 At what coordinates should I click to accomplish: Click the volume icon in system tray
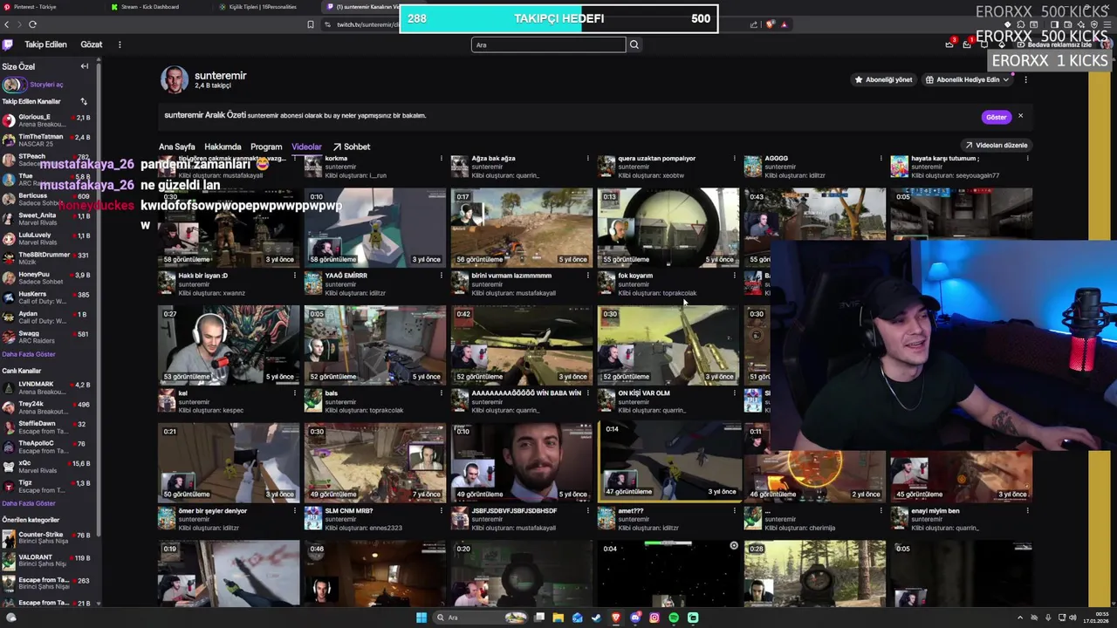[x=1072, y=618]
